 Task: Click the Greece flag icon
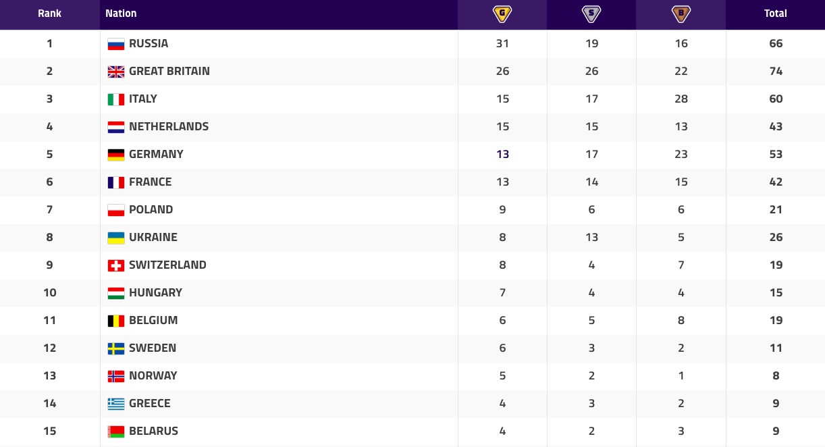[116, 404]
